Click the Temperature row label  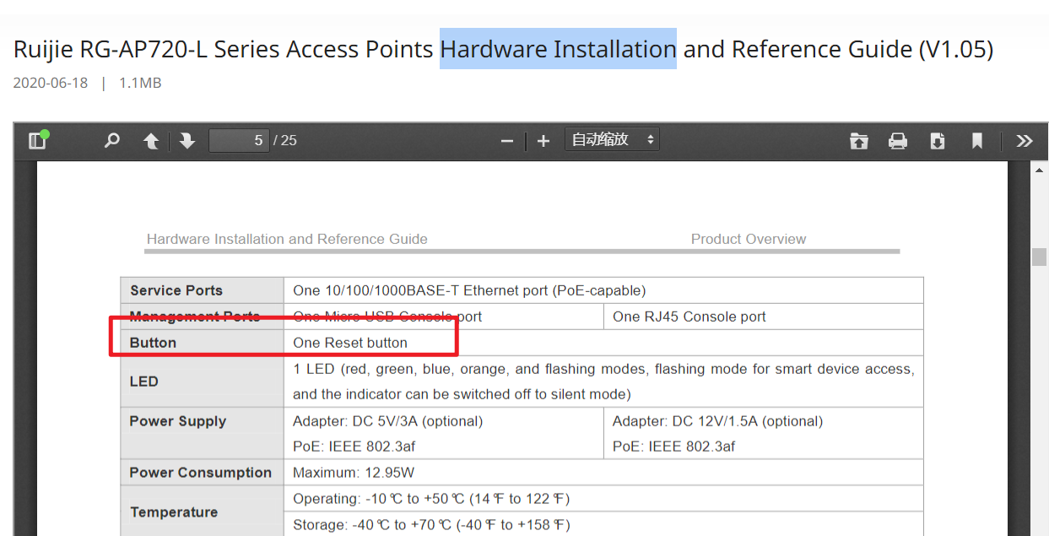click(174, 512)
